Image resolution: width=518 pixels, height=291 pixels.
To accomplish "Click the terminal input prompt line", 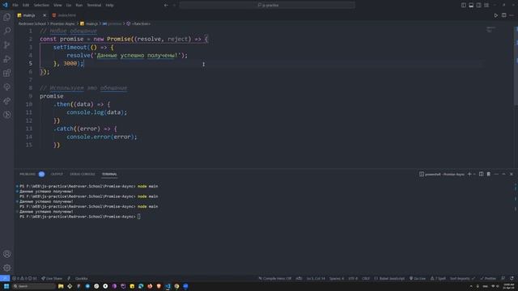I will pyautogui.click(x=80, y=217).
